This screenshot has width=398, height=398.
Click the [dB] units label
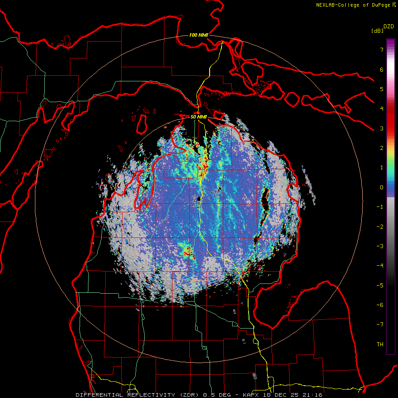tap(378, 31)
